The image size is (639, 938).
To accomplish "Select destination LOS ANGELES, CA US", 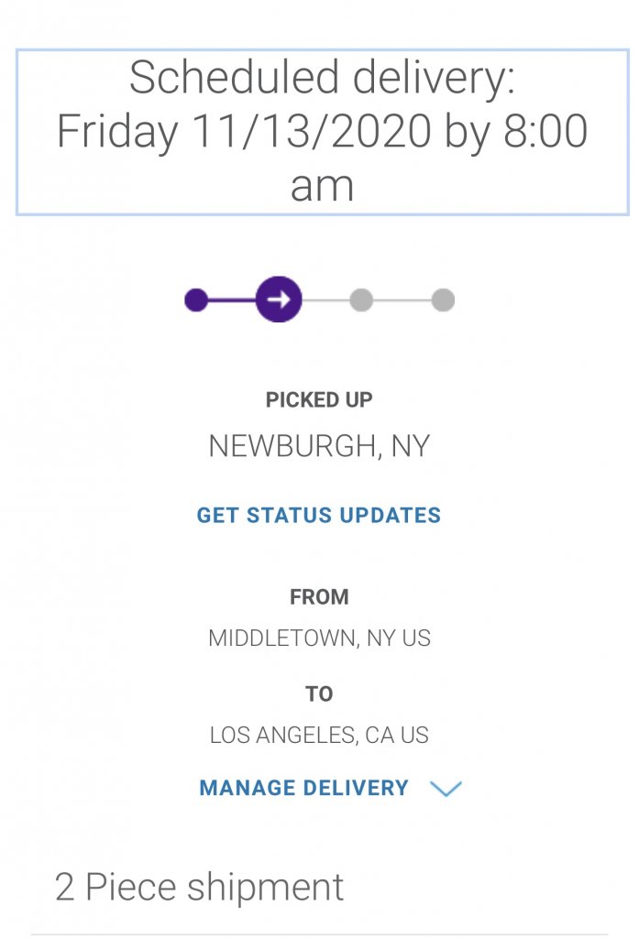I will [319, 735].
